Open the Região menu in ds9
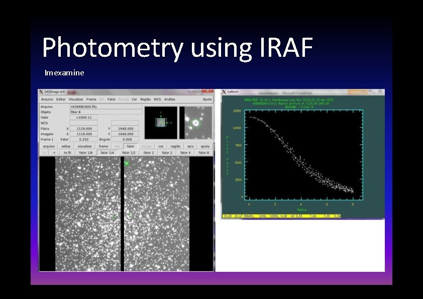This screenshot has height=299, width=423. pos(145,99)
